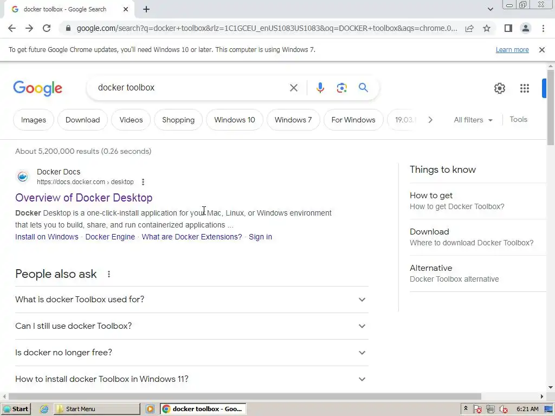Image resolution: width=555 pixels, height=416 pixels.
Task: Click the Action Center flag tray icon
Action: [477, 409]
